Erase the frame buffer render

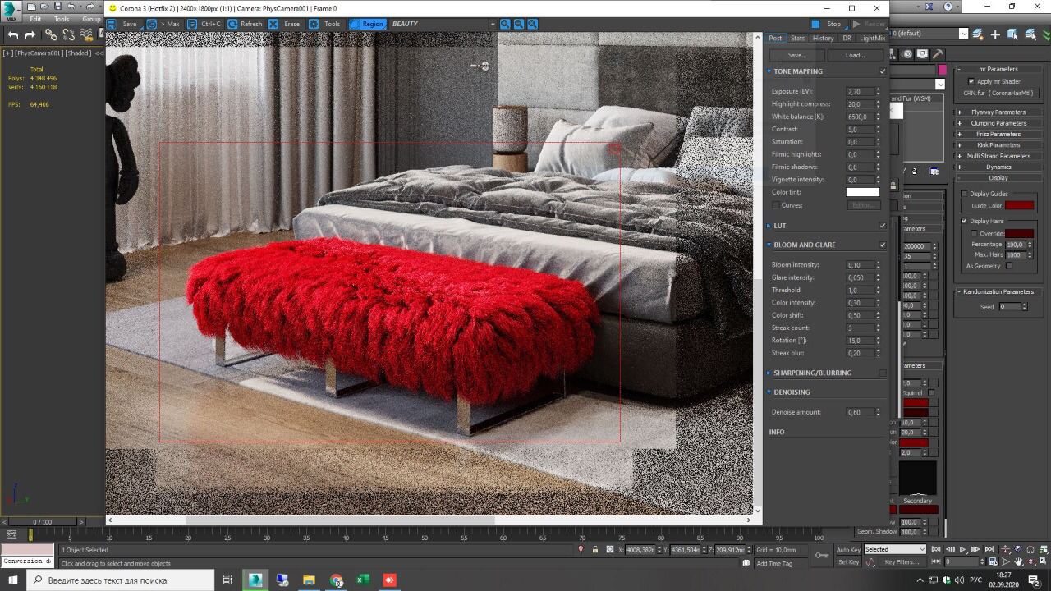tap(284, 24)
